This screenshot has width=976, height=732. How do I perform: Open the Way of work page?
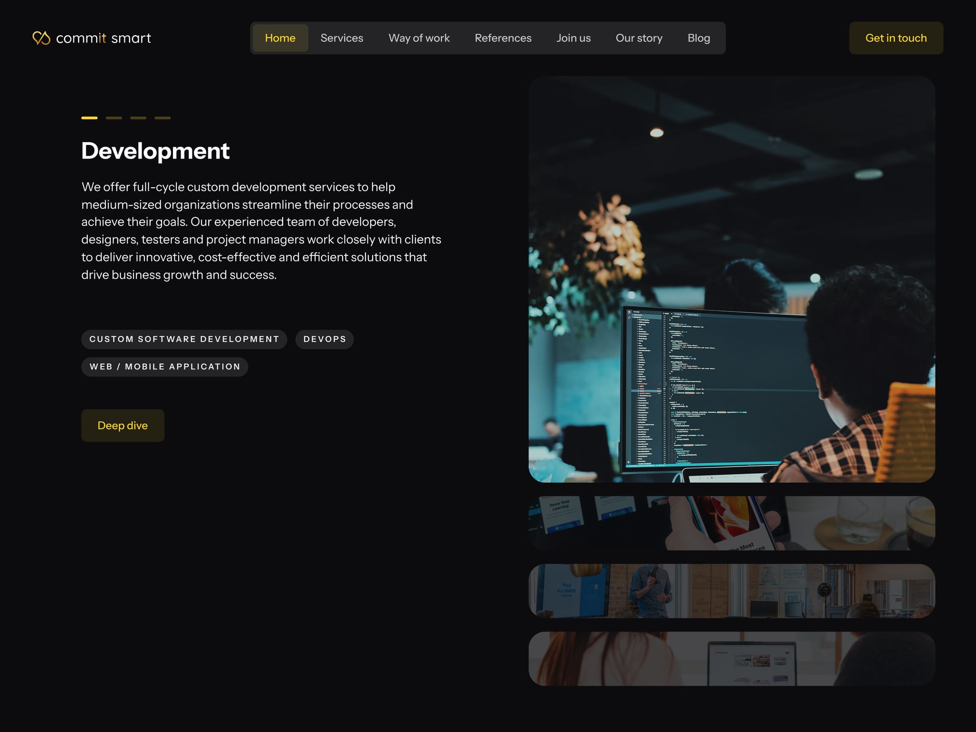(x=419, y=38)
